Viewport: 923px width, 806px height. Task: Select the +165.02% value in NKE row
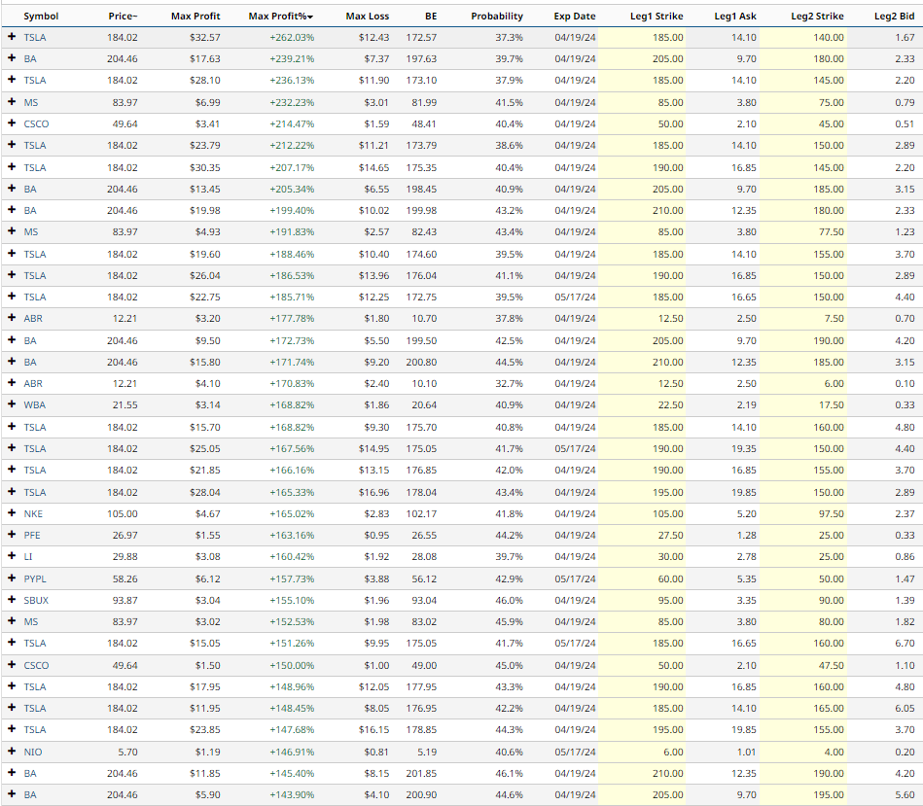(292, 513)
